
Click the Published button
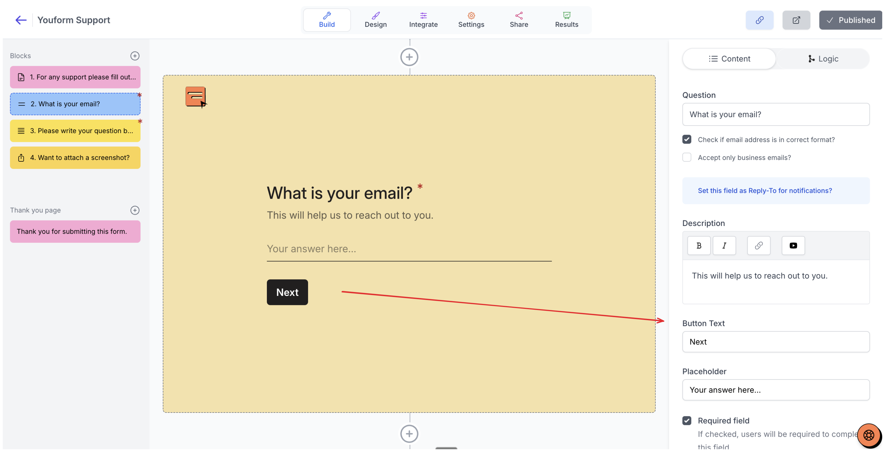tap(851, 20)
